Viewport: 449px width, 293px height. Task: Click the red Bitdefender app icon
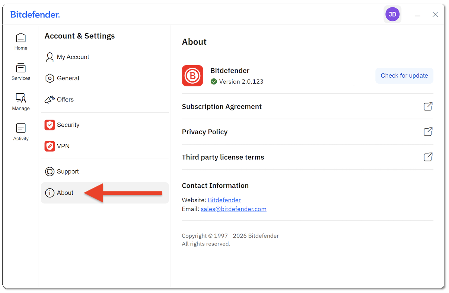[x=192, y=76]
